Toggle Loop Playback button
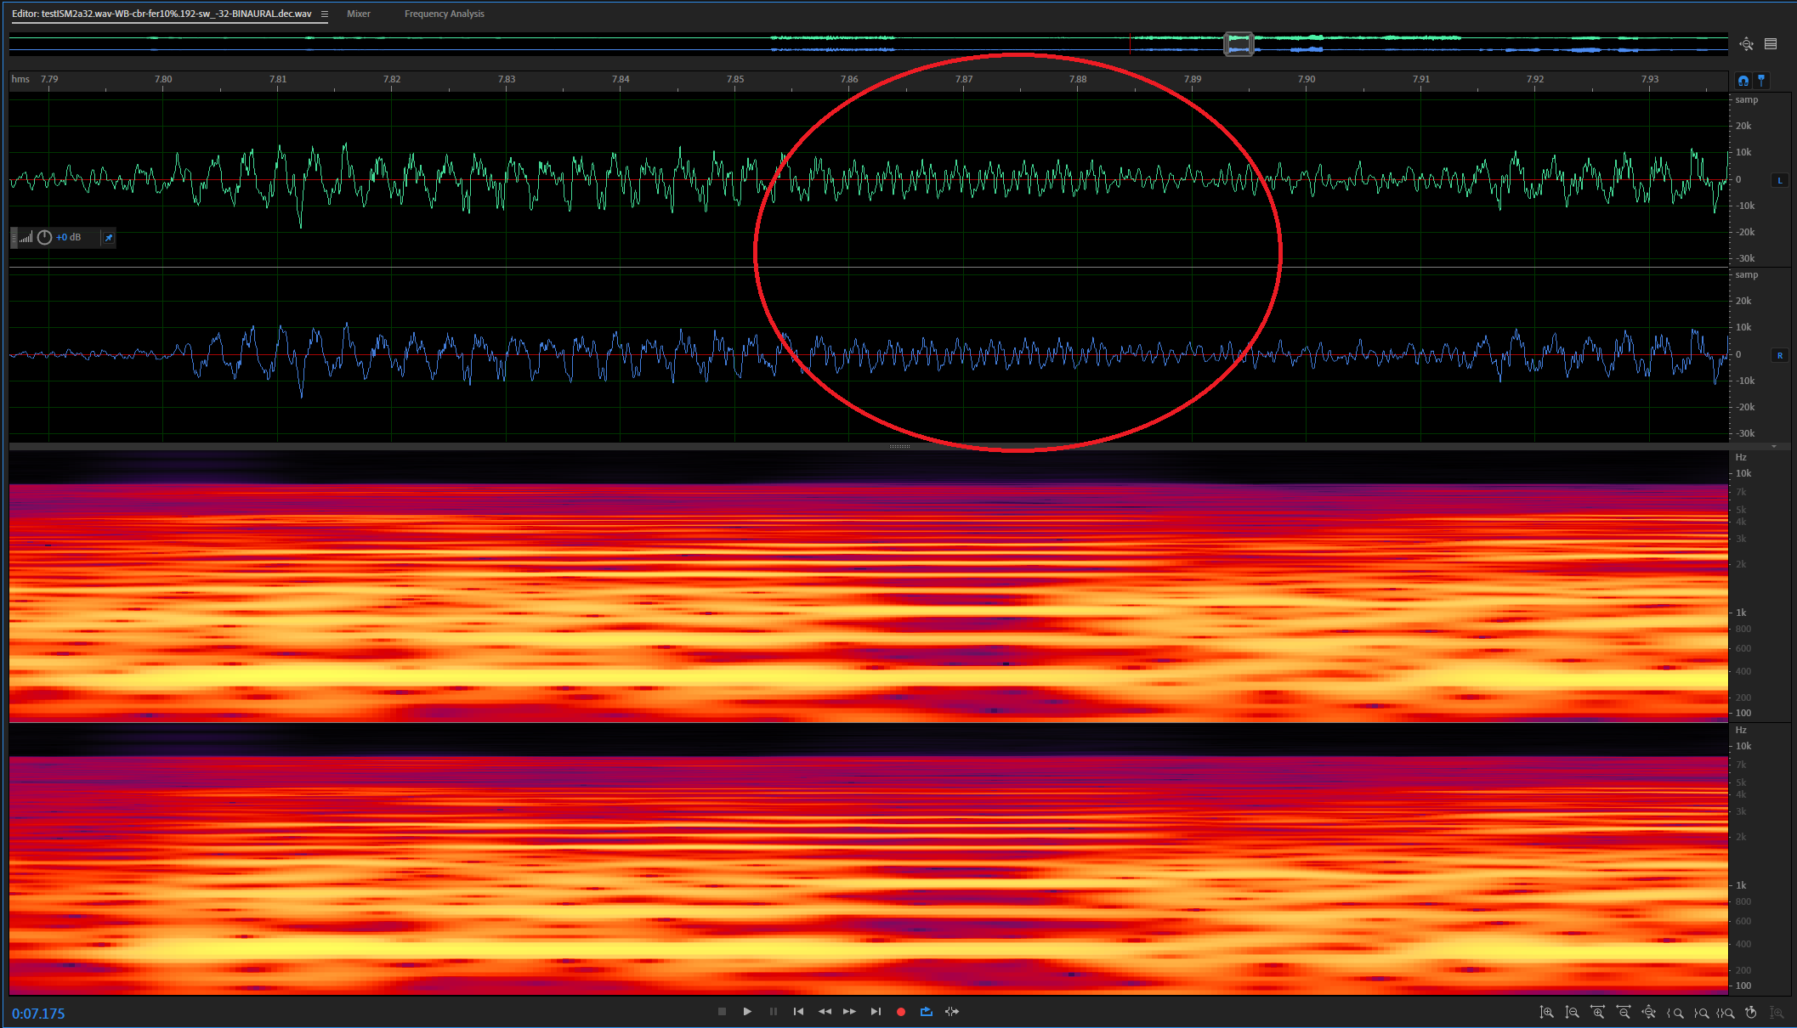 (x=927, y=1012)
